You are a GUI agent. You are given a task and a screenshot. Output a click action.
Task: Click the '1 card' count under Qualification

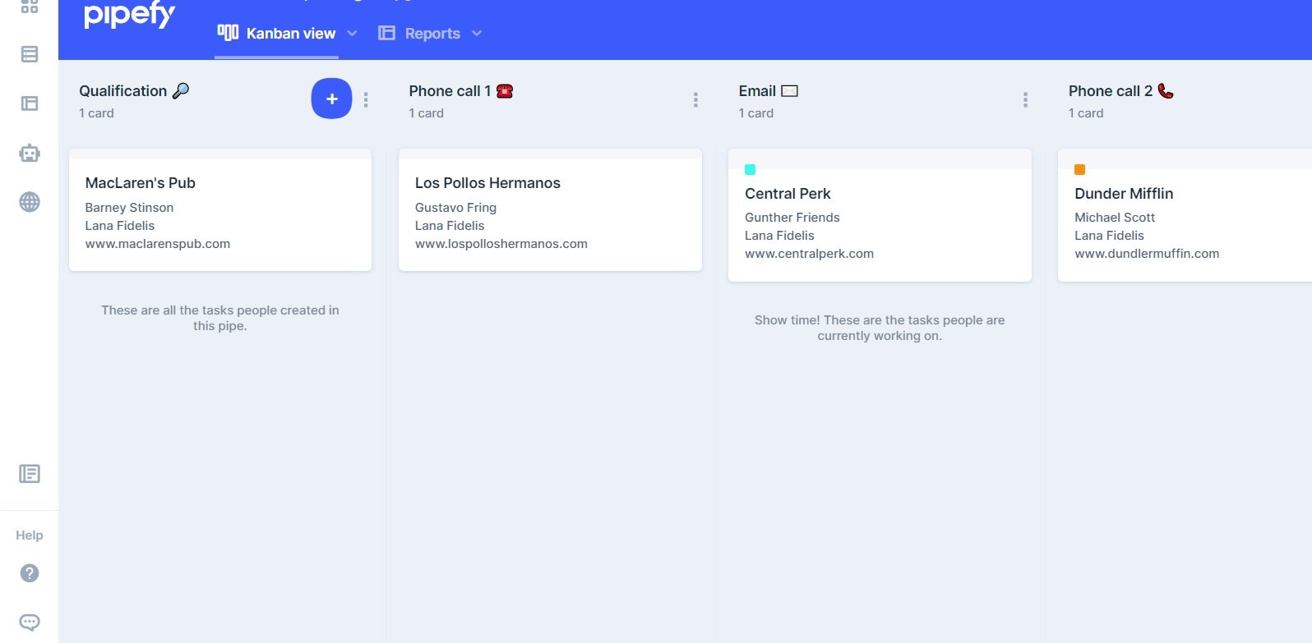coord(96,113)
